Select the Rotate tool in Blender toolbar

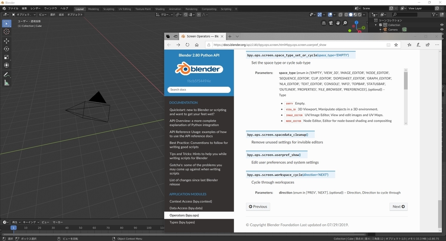pos(6,49)
